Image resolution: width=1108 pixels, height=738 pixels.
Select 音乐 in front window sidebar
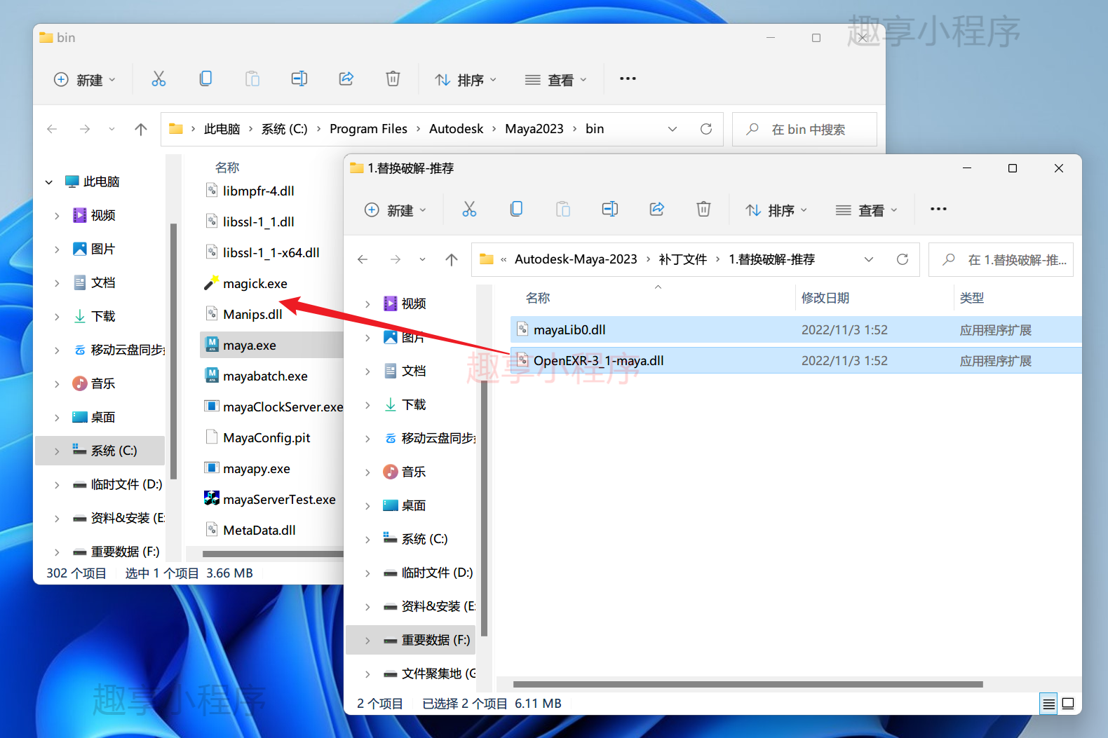(414, 472)
